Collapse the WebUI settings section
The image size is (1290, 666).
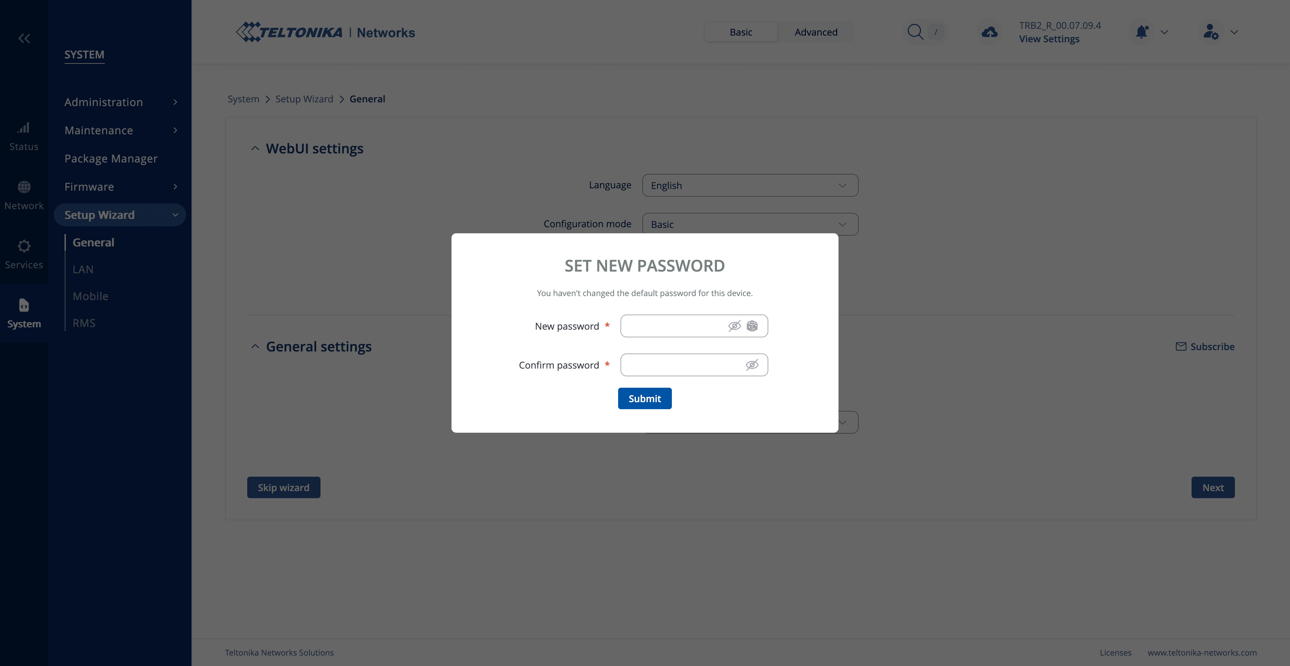255,149
